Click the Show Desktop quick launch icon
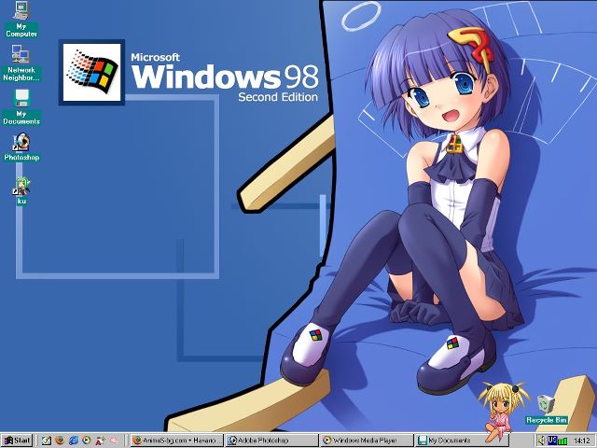The height and width of the screenshot is (448, 597). coord(47,441)
